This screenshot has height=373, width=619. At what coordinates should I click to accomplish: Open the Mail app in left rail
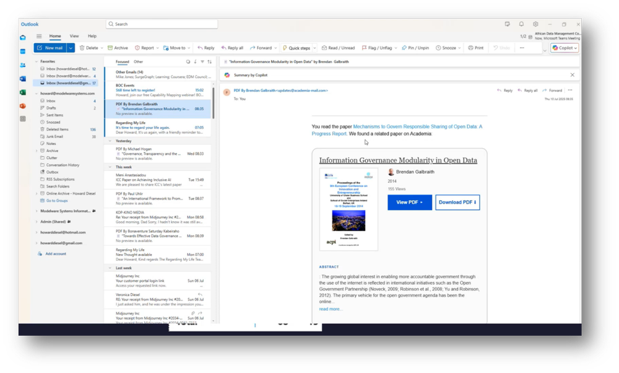[x=23, y=38]
